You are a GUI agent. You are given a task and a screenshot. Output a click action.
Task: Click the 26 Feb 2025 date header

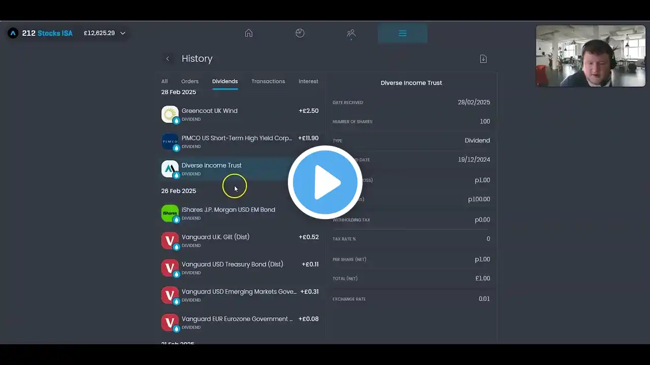click(179, 191)
